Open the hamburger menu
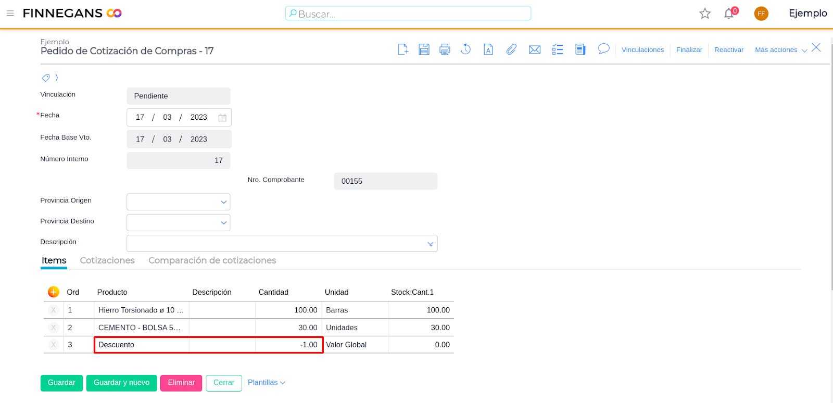The width and height of the screenshot is (833, 403). [x=10, y=13]
